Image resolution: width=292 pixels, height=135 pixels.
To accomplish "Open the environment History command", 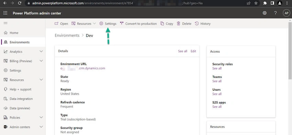I will [x=203, y=24].
